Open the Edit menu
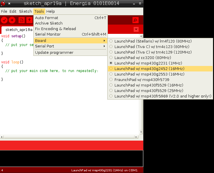 [x=13, y=12]
